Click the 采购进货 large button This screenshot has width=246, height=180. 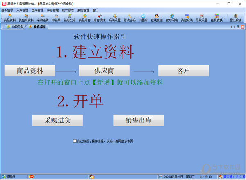click(57, 120)
